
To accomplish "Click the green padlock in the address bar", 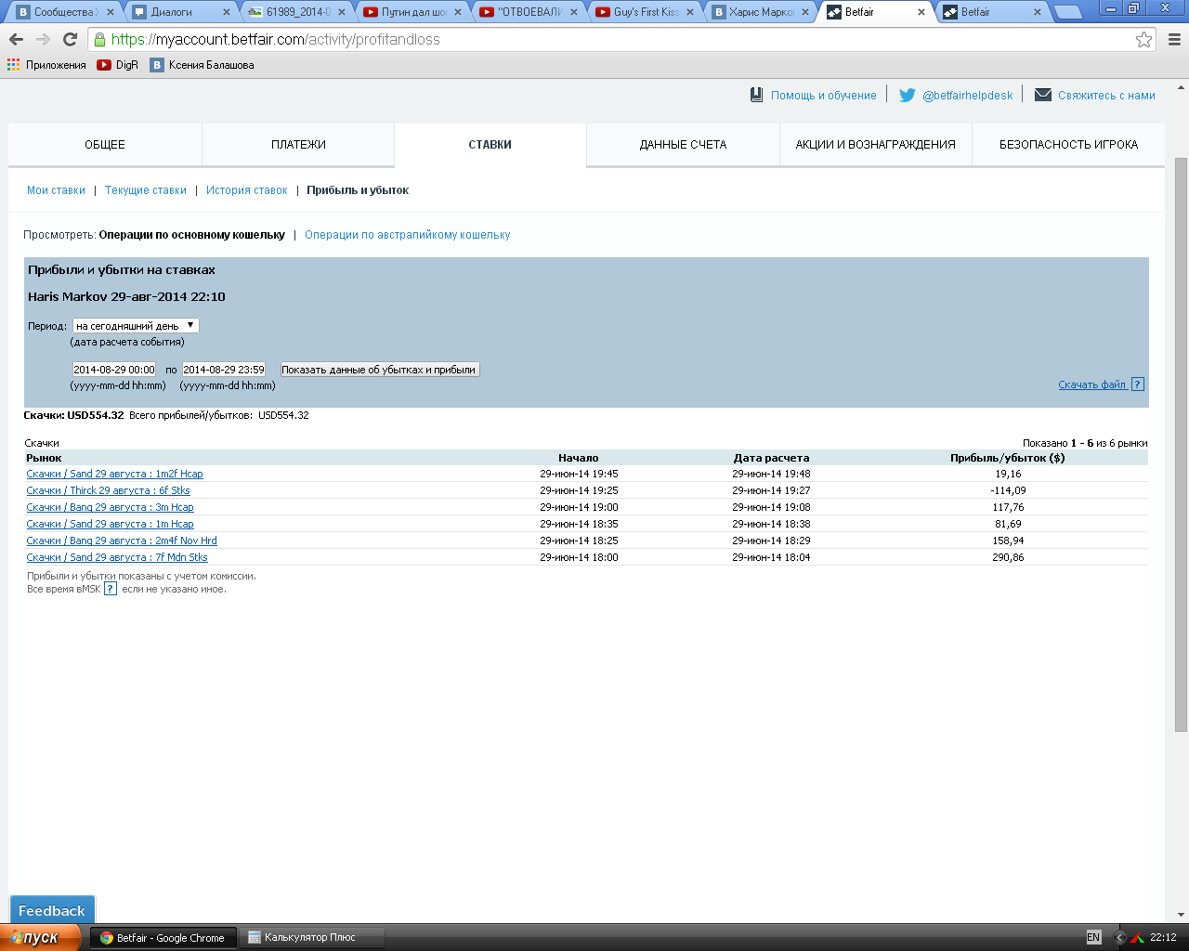I will [x=99, y=39].
